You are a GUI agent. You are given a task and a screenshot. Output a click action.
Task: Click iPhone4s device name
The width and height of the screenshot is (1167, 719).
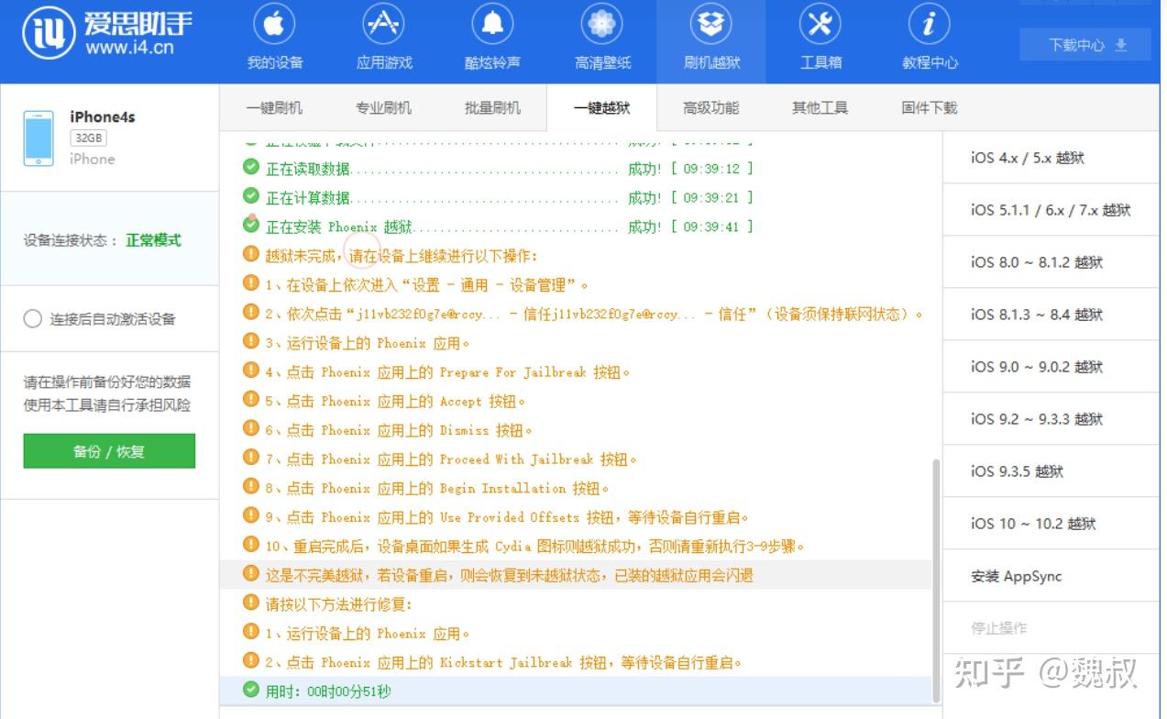coord(103,116)
